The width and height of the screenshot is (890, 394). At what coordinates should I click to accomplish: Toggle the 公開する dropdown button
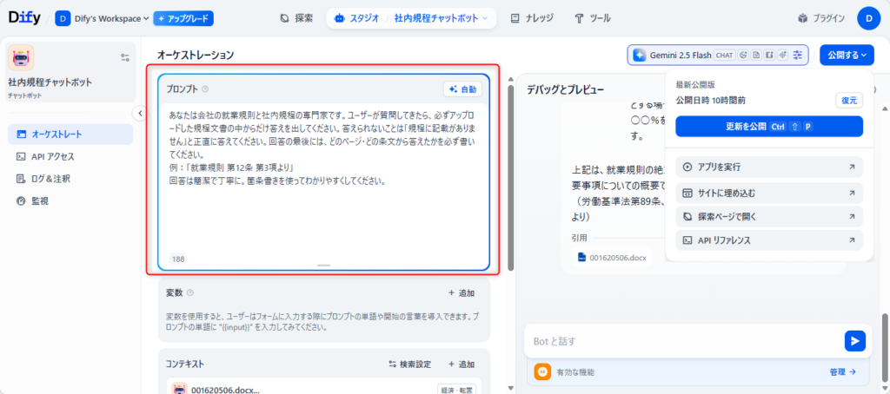(x=847, y=56)
